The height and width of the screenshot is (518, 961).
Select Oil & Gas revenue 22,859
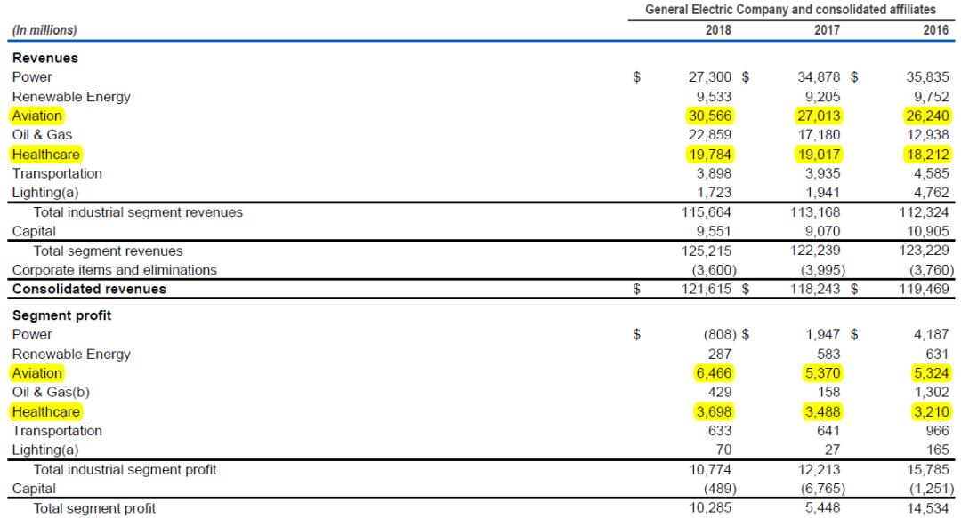(710, 135)
